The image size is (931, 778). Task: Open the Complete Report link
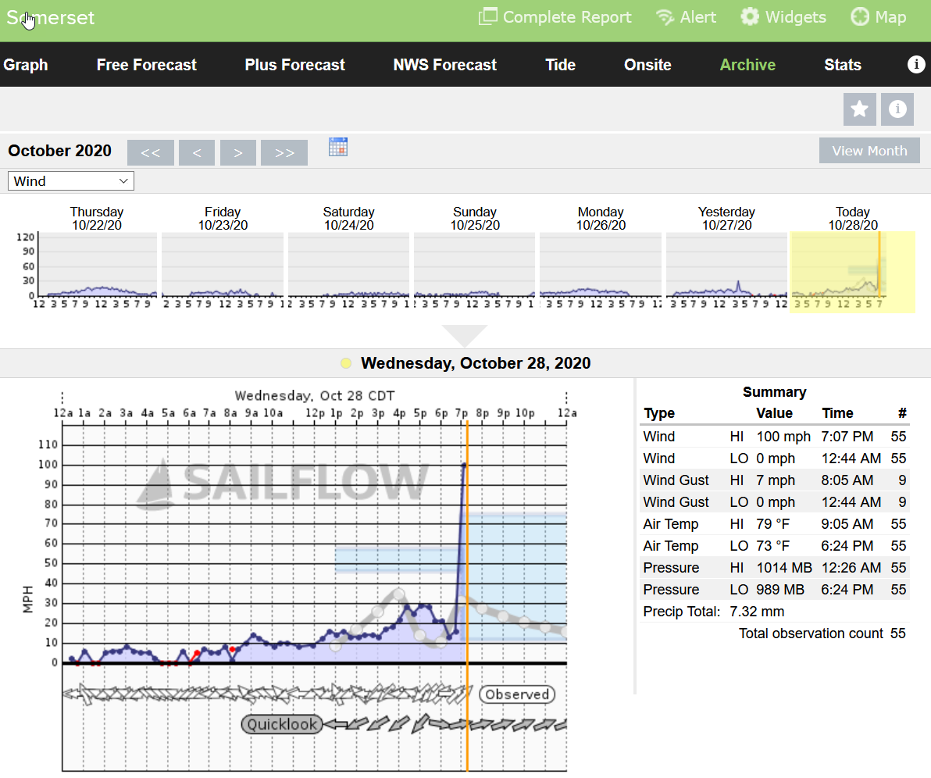point(555,17)
